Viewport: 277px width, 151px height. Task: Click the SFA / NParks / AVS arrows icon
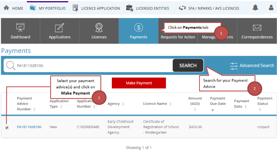182,8
